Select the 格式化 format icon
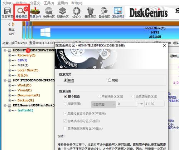179x150 pixels. (x=77, y=12)
